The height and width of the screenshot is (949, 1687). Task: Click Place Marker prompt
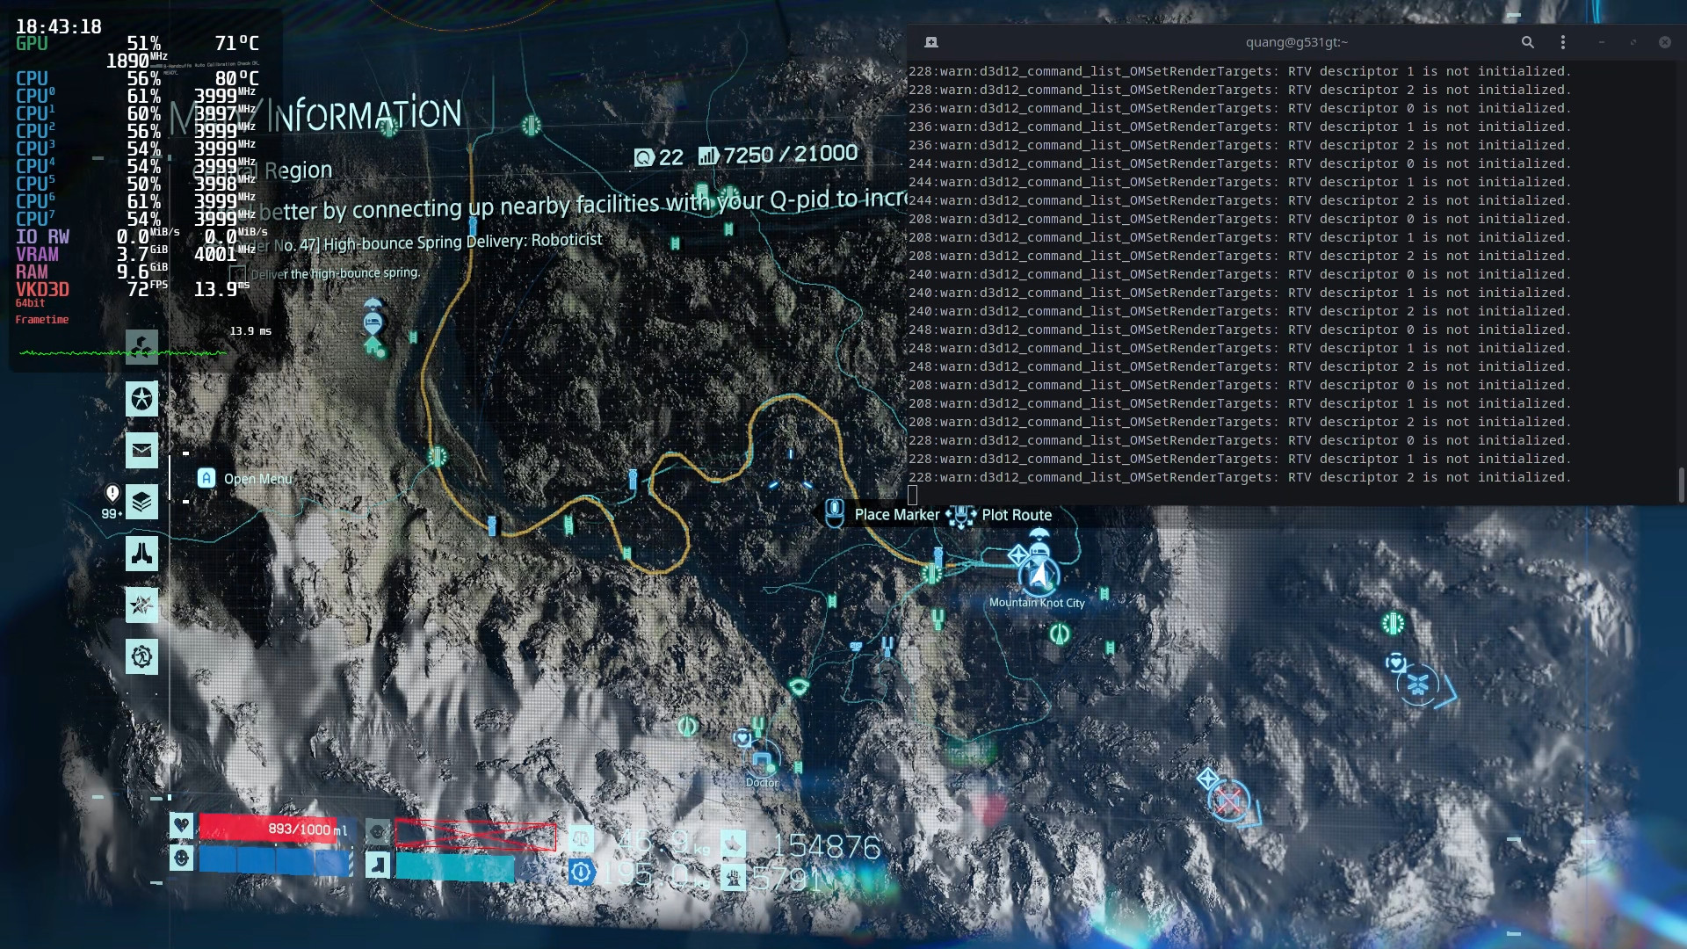[883, 515]
